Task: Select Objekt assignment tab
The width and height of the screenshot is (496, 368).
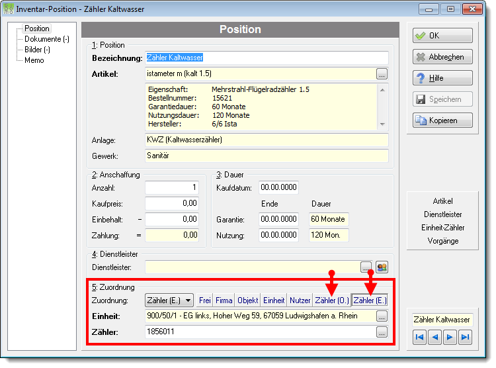Action: pos(248,300)
